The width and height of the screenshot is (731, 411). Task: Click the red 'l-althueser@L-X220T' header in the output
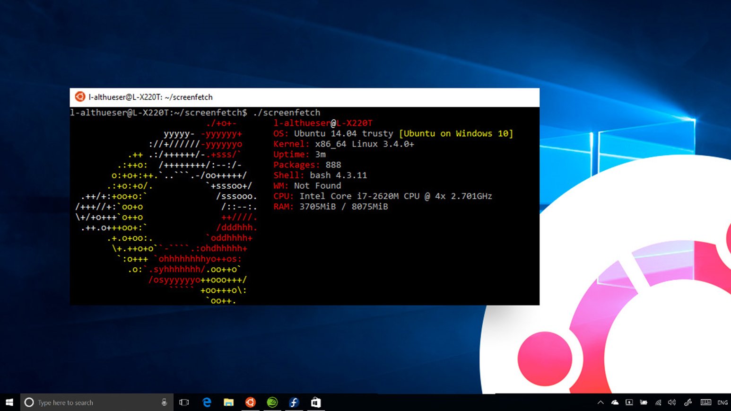pyautogui.click(x=323, y=123)
